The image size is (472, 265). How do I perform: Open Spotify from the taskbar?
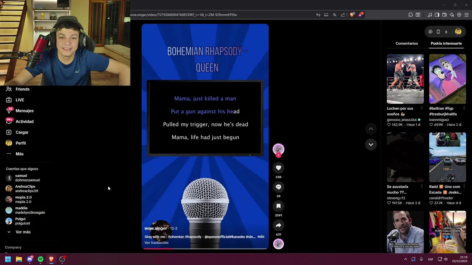pos(41,259)
